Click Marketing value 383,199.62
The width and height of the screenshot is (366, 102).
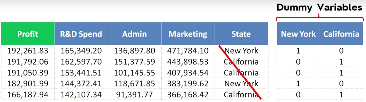[x=188, y=83]
